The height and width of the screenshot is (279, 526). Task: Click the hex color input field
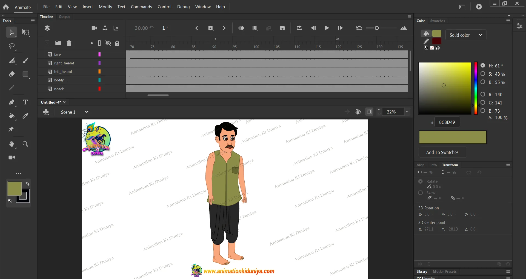tap(447, 122)
